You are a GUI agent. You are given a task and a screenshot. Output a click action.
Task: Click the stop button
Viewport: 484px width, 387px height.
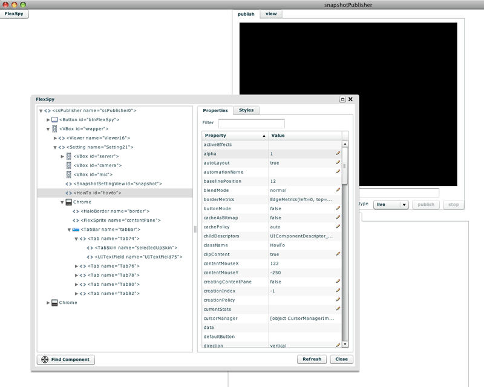pyautogui.click(x=453, y=204)
